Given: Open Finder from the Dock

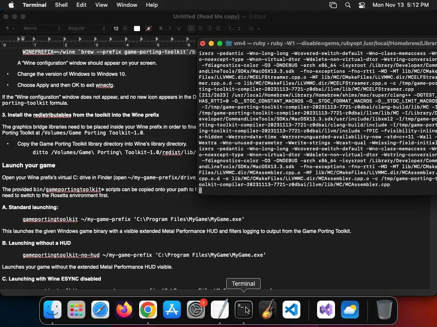Looking at the screenshot, I should pos(52,310).
